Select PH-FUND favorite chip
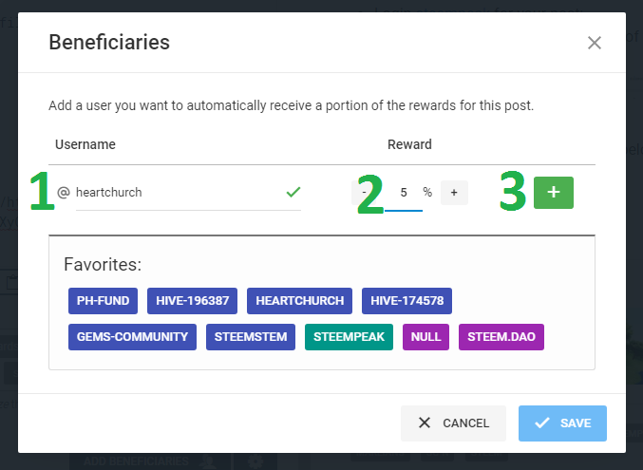 tap(103, 301)
